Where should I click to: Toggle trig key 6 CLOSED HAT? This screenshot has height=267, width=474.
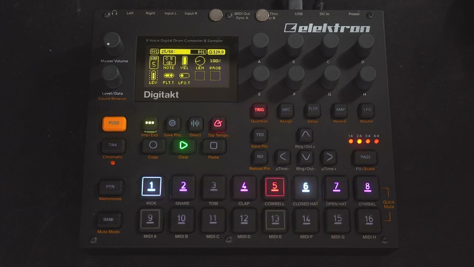pos(306,187)
